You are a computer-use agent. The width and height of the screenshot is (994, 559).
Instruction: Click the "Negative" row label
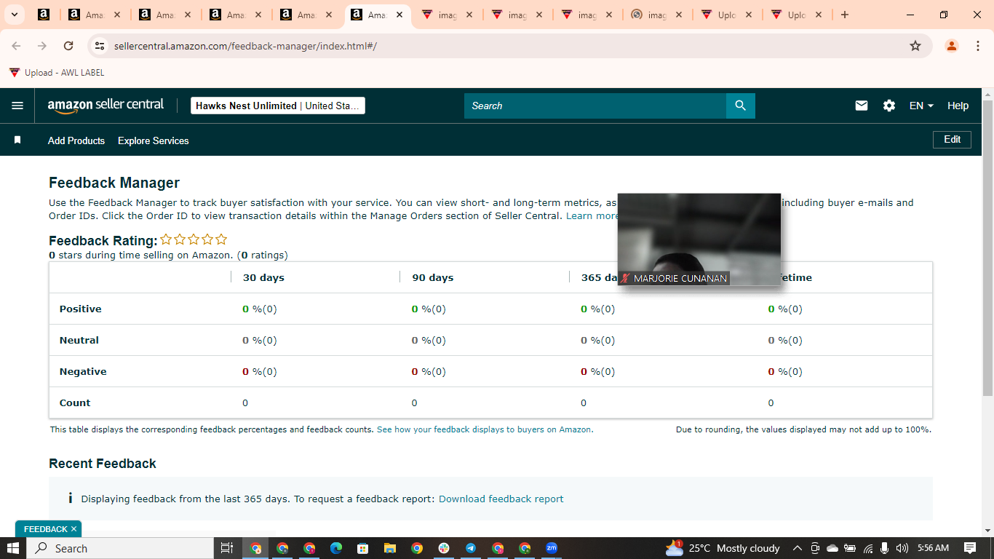(x=83, y=371)
